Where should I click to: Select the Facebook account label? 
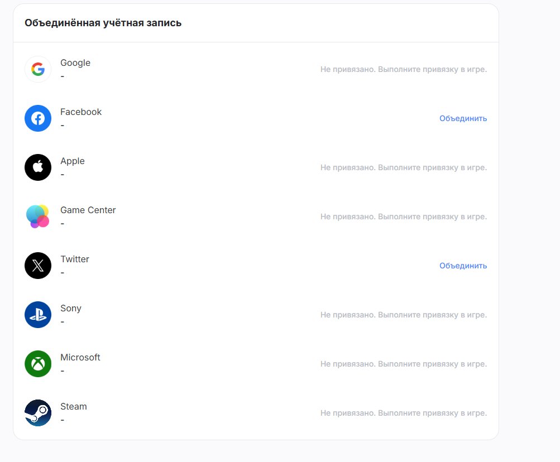(x=81, y=112)
